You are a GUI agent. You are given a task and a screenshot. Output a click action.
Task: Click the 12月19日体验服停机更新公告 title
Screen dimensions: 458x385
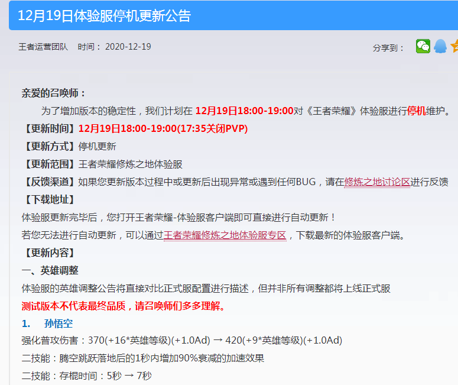pyautogui.click(x=104, y=16)
